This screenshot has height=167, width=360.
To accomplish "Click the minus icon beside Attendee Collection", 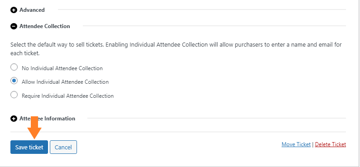I will tap(14, 26).
